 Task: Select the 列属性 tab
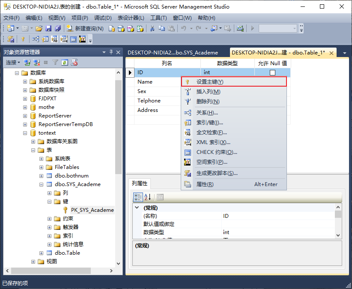[x=140, y=184]
